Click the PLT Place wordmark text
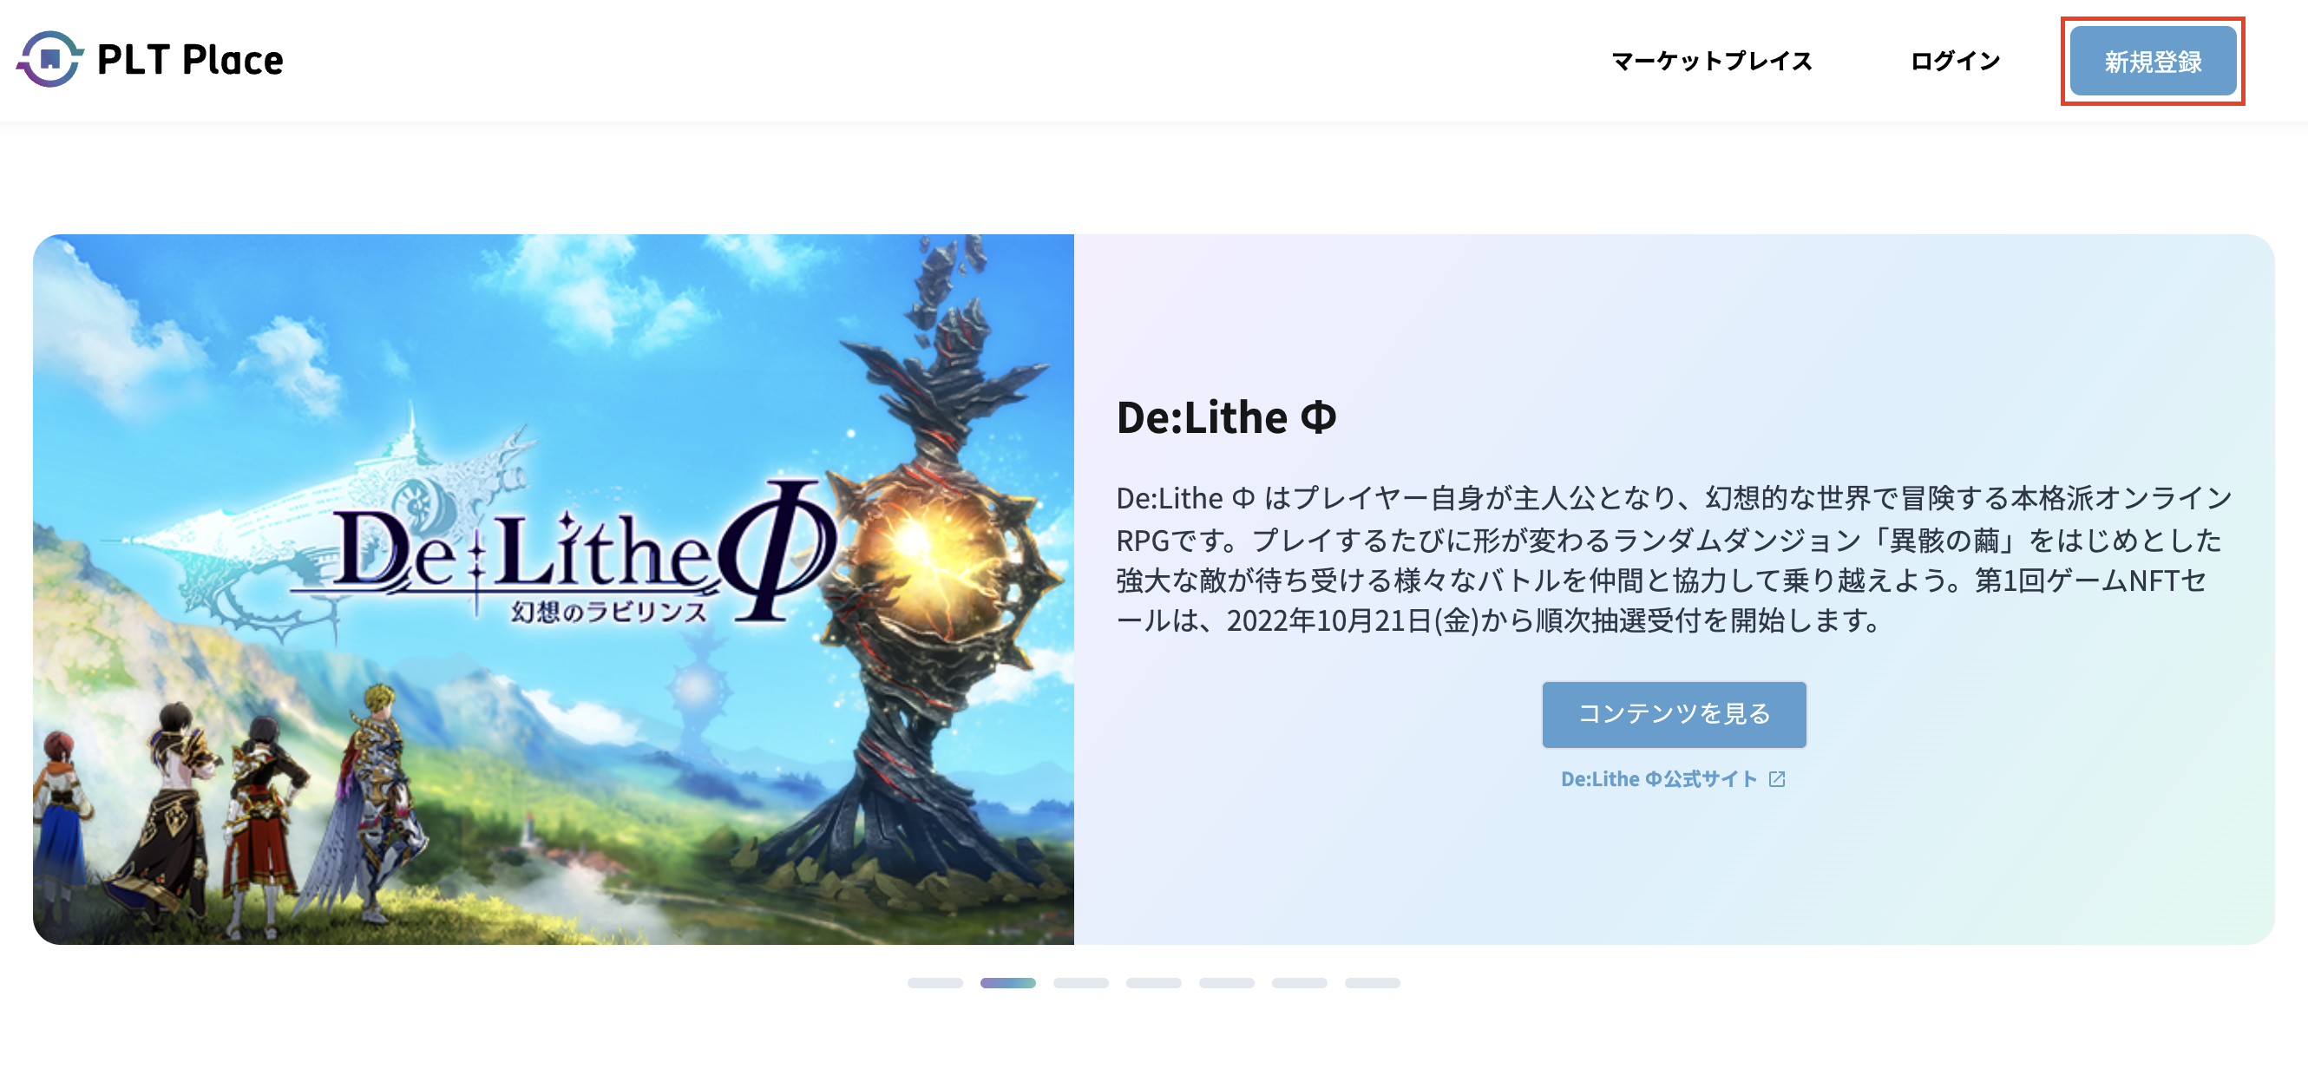The image size is (2308, 1069). tap(190, 60)
